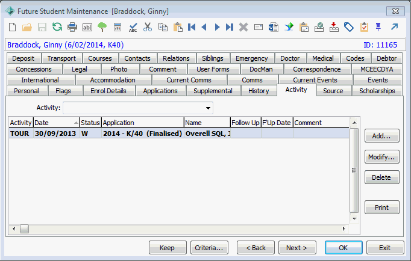Select the History tab
411x261 pixels.
[259, 91]
